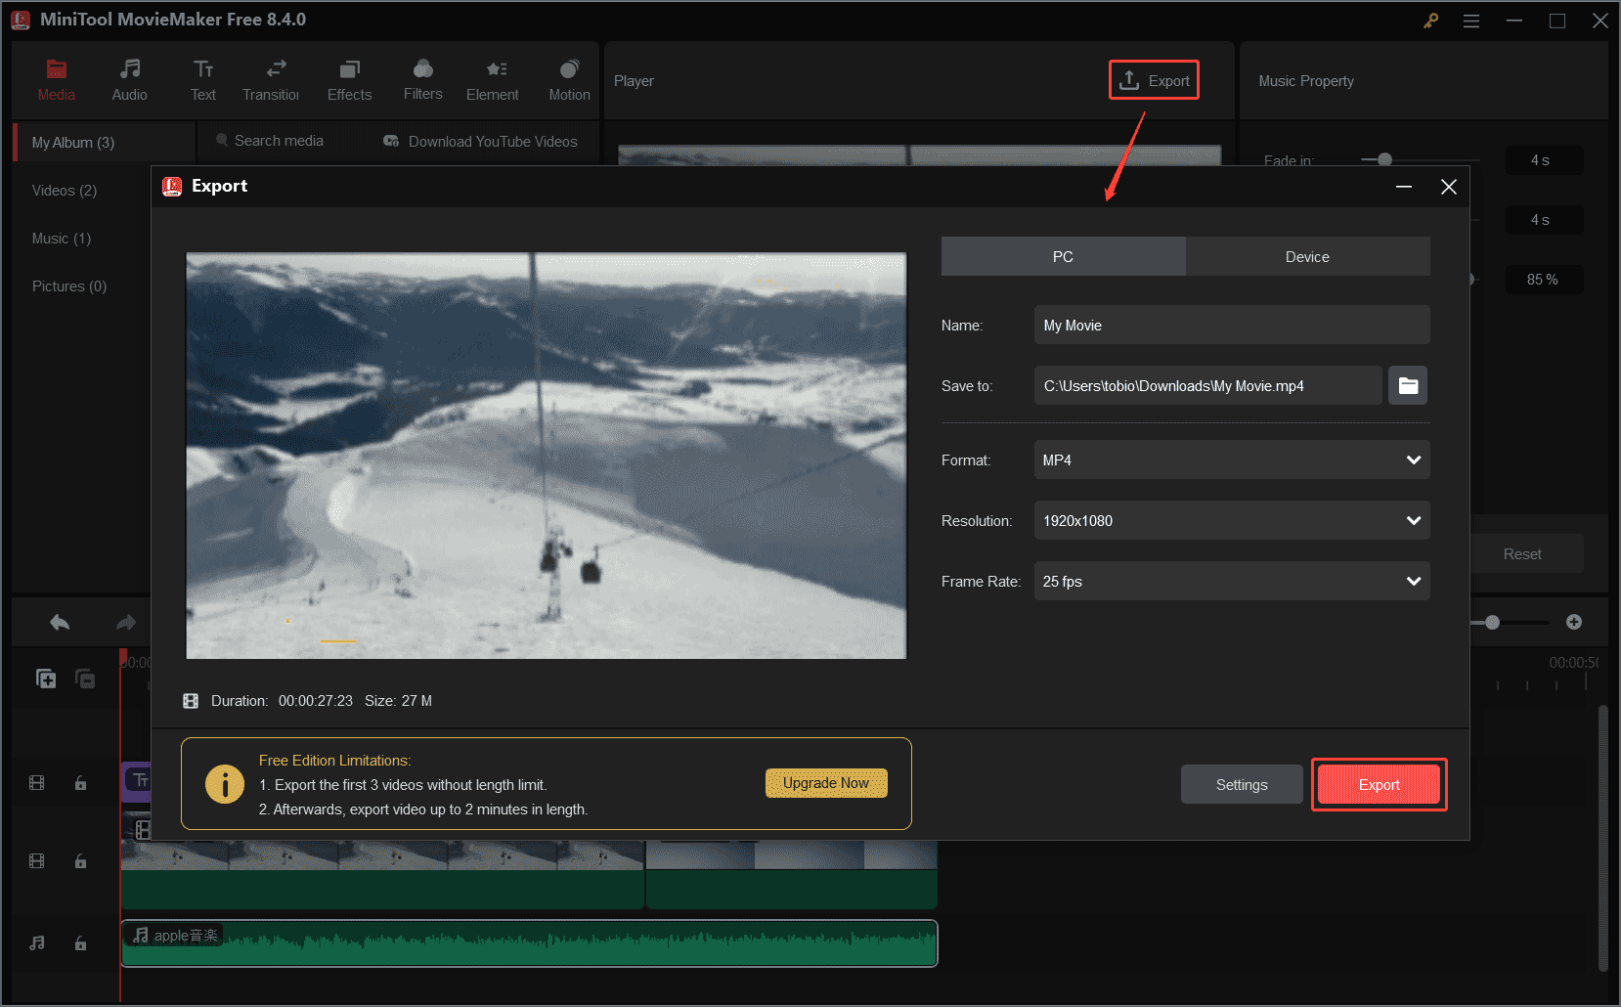Open folder browser for save location

[1408, 385]
